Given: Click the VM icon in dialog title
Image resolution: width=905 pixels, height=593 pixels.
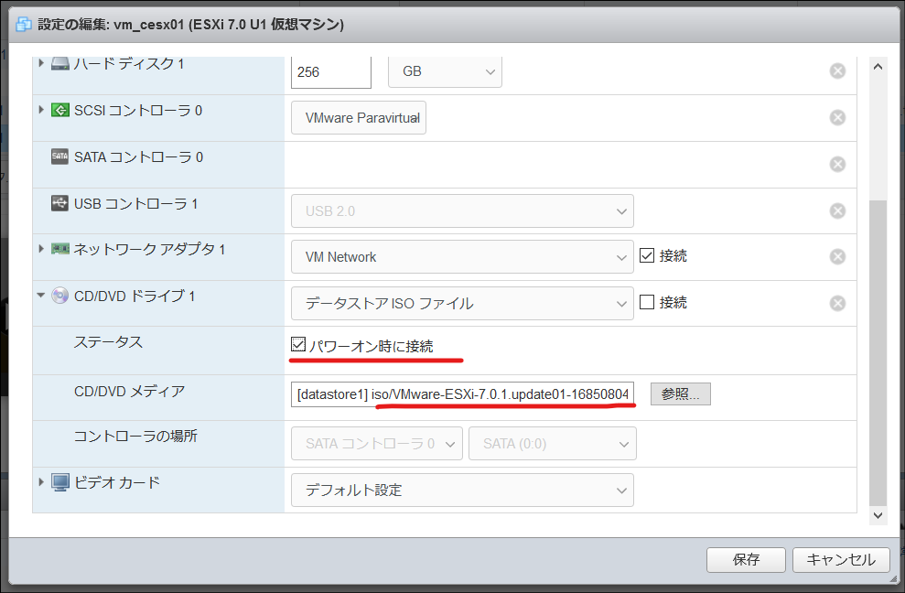Looking at the screenshot, I should click(24, 25).
